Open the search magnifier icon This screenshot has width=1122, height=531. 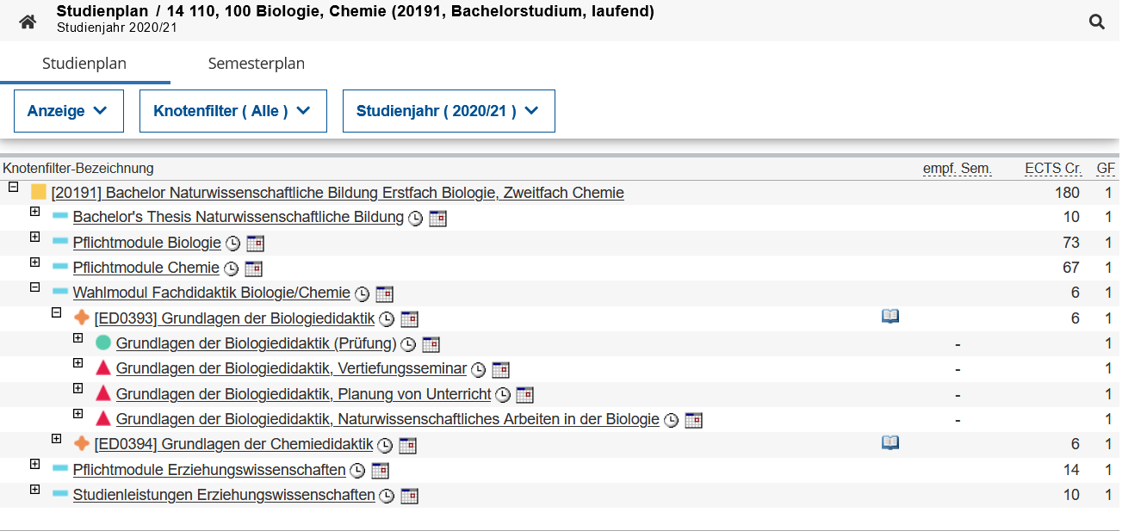(1096, 22)
